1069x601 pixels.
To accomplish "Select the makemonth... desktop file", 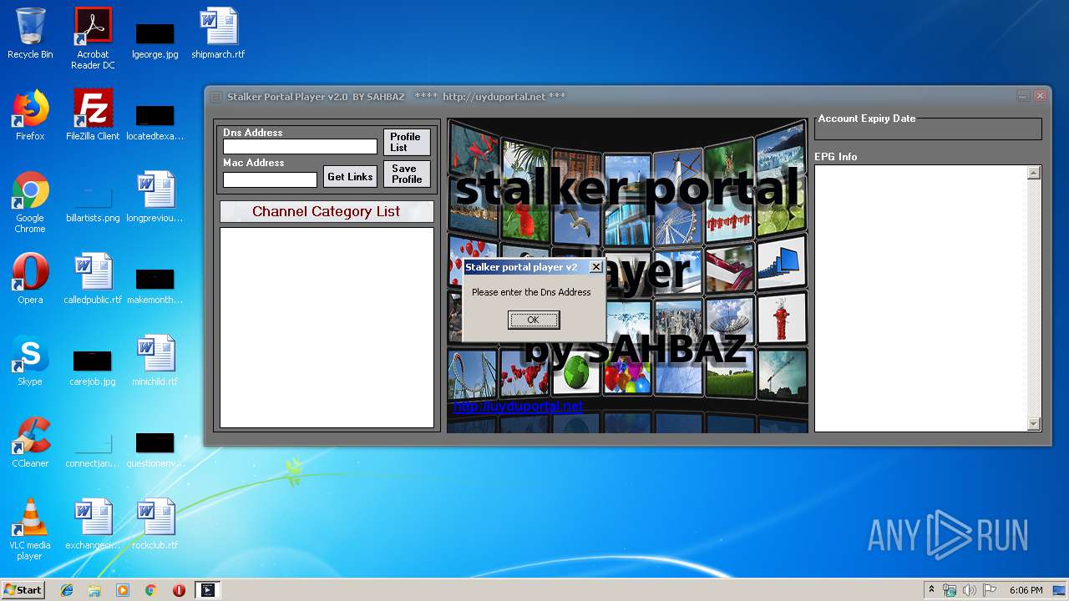I will [155, 285].
